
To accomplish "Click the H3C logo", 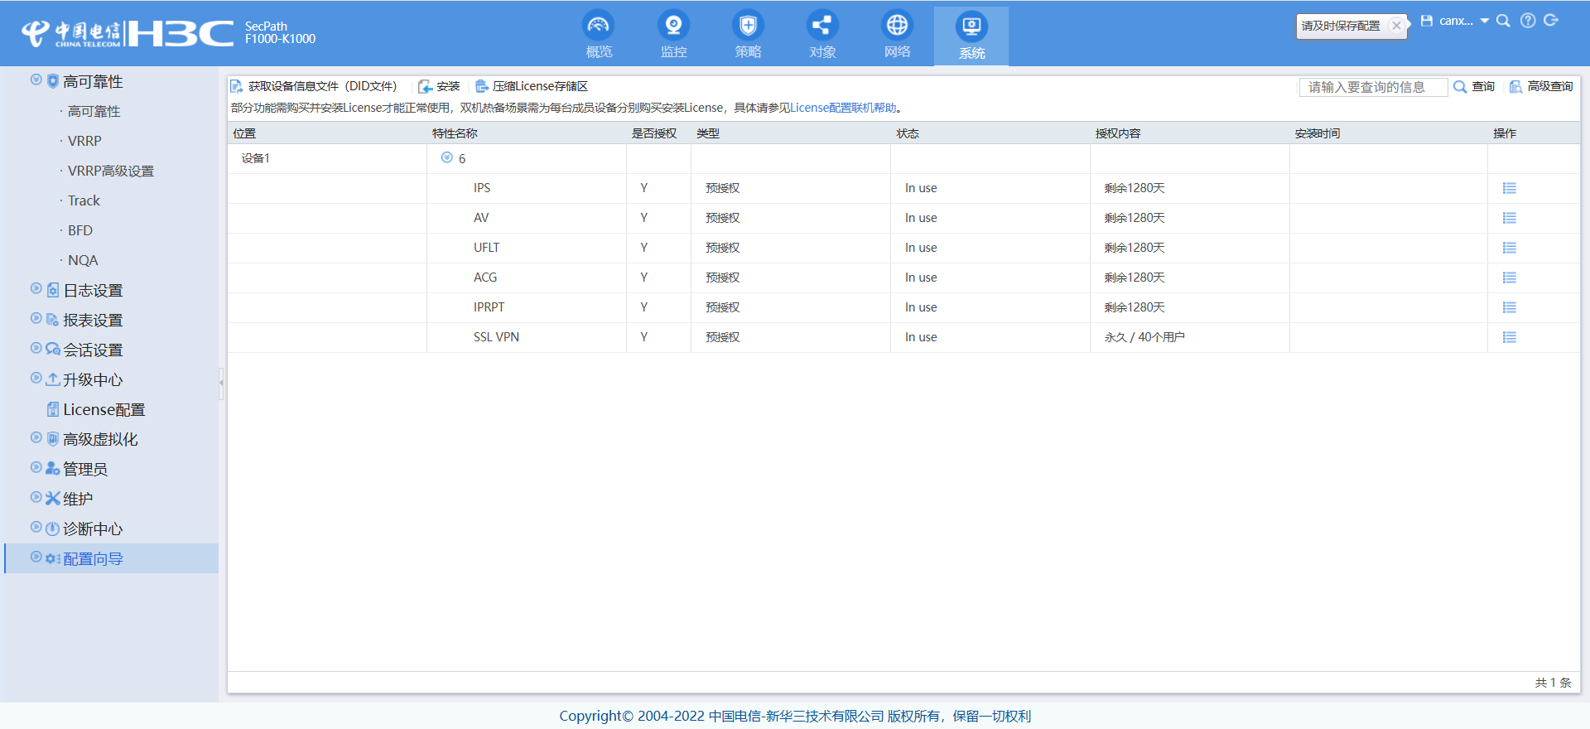I will coord(180,33).
